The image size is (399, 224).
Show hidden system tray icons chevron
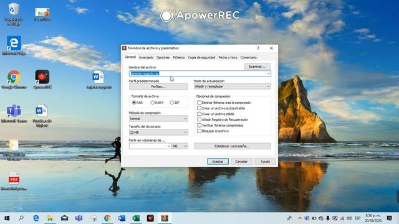(300, 218)
